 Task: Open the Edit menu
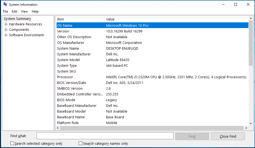[x=14, y=11]
